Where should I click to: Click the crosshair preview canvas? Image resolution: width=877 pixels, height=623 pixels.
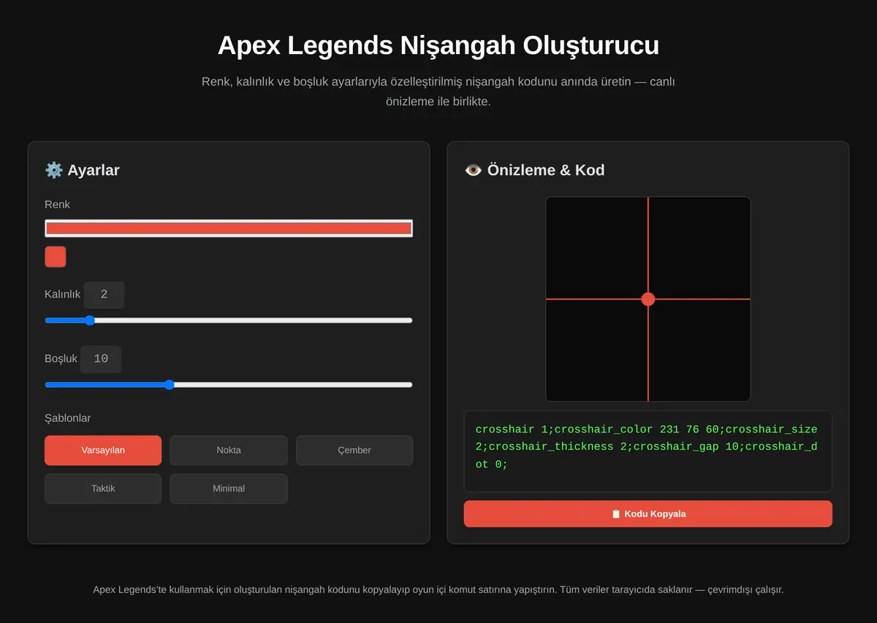pyautogui.click(x=648, y=299)
